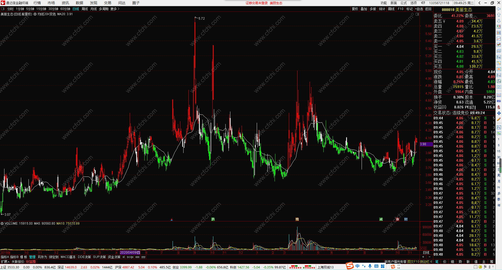Open the 'Fiz' sidebar icon
The image size is (502, 270).
[499, 75]
